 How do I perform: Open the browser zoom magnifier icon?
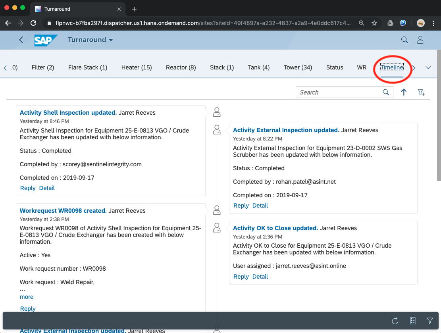click(x=361, y=23)
